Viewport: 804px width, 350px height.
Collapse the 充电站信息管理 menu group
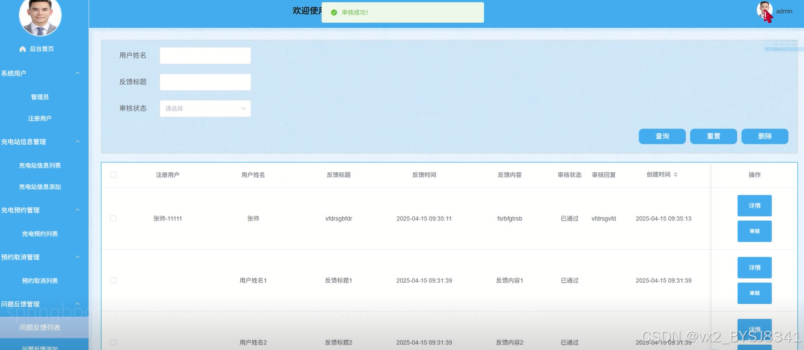[x=78, y=142]
